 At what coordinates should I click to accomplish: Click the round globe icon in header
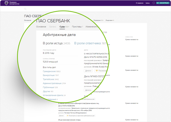[x=154, y=3]
